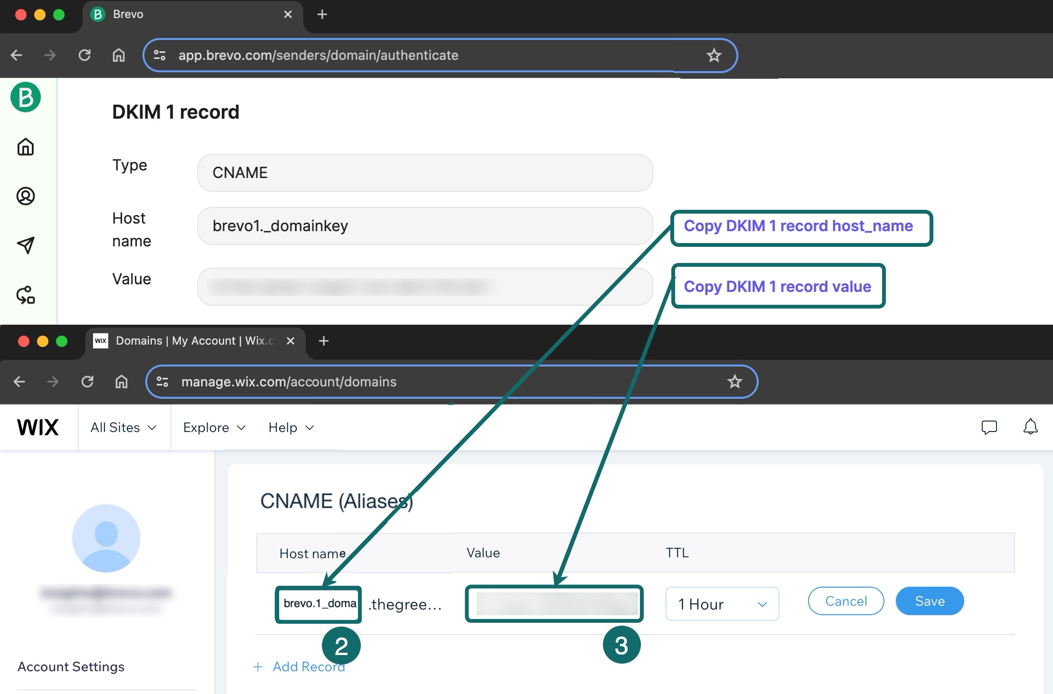This screenshot has width=1053, height=694.
Task: Reload the Brevo page
Action: click(85, 55)
